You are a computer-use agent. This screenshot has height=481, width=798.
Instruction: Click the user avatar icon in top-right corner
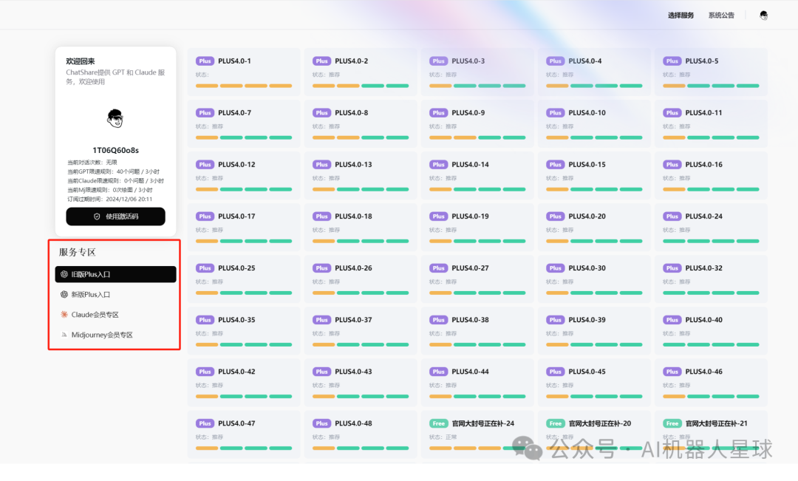pos(763,16)
